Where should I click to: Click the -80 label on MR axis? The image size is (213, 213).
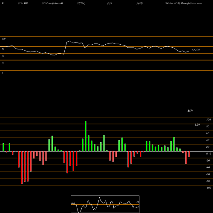tap(208, 181)
